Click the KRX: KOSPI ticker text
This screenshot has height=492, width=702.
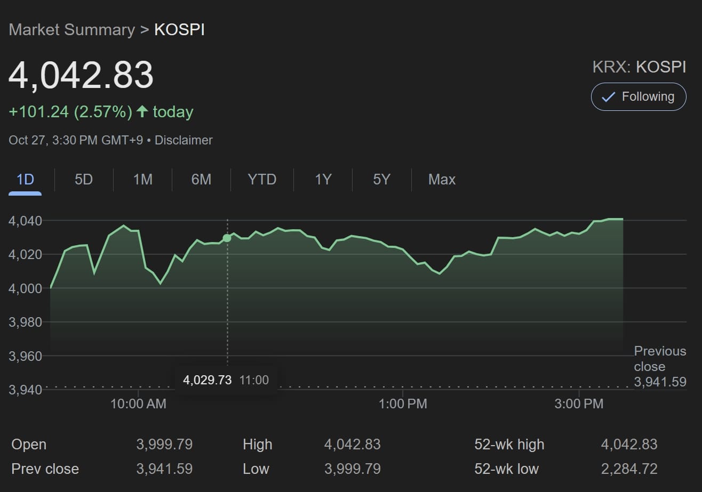pyautogui.click(x=639, y=67)
